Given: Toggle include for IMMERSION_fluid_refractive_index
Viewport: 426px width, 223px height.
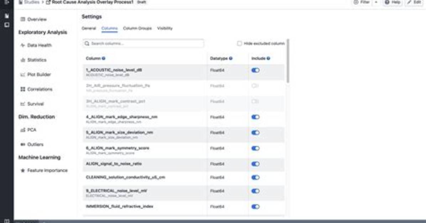Looking at the screenshot, I should coord(255,207).
